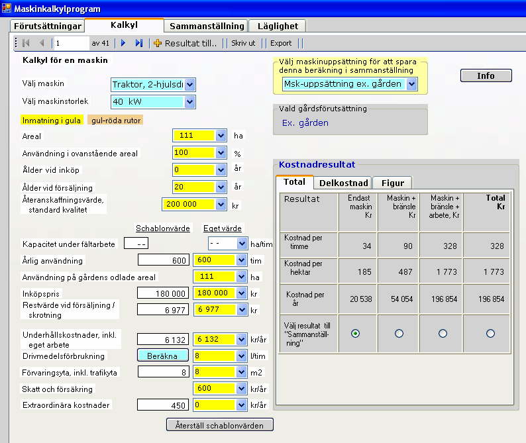Click the toolbar grip handle
526x443 pixels.
tap(16, 43)
